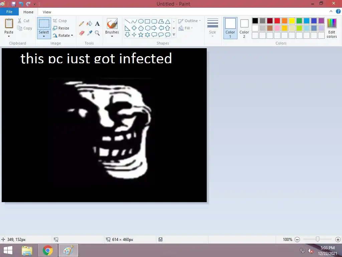Pick the black color swatch
Screen dimensions: 342x257
tap(255, 21)
